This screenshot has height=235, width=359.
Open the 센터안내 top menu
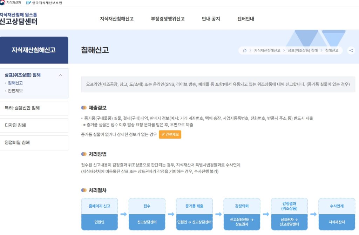pyautogui.click(x=246, y=19)
